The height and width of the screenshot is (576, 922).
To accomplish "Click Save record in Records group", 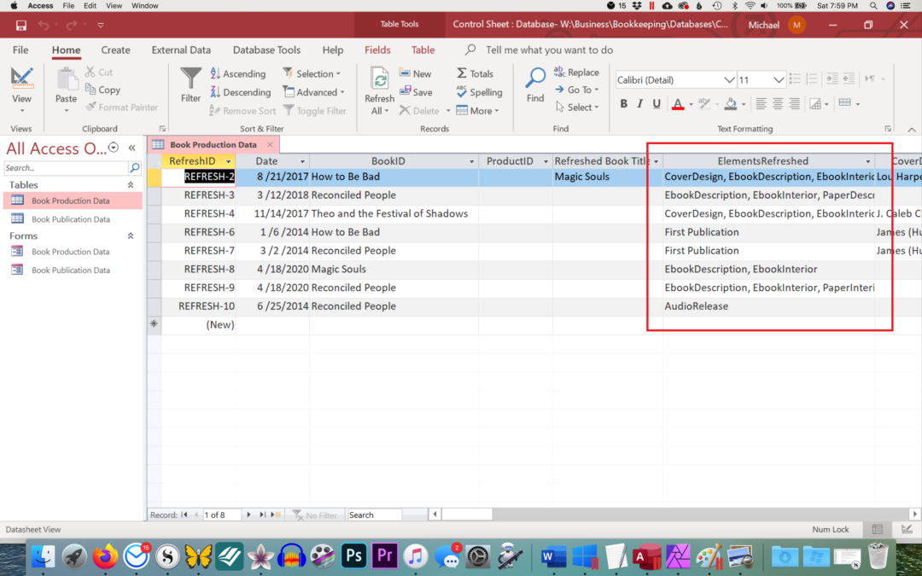I will pyautogui.click(x=416, y=92).
